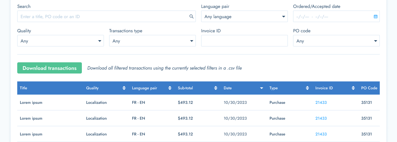The height and width of the screenshot is (142, 397).
Task: Click 'Localization' in the first row
Action: 96,102
